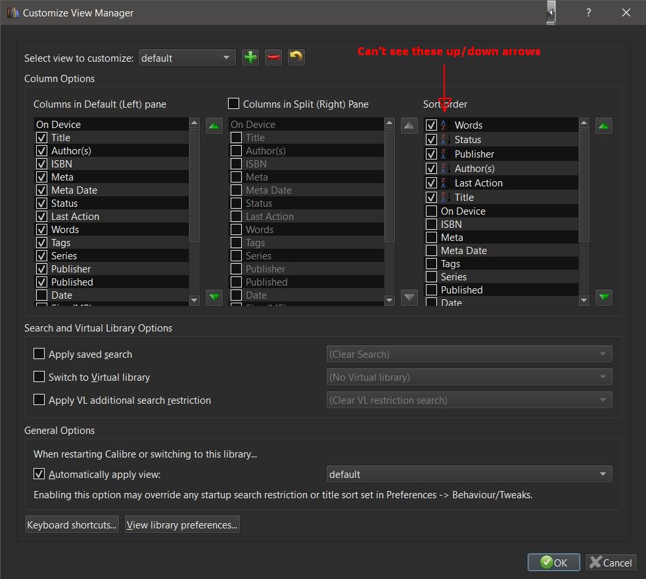
Task: Move left pane column up
Action: pos(214,126)
